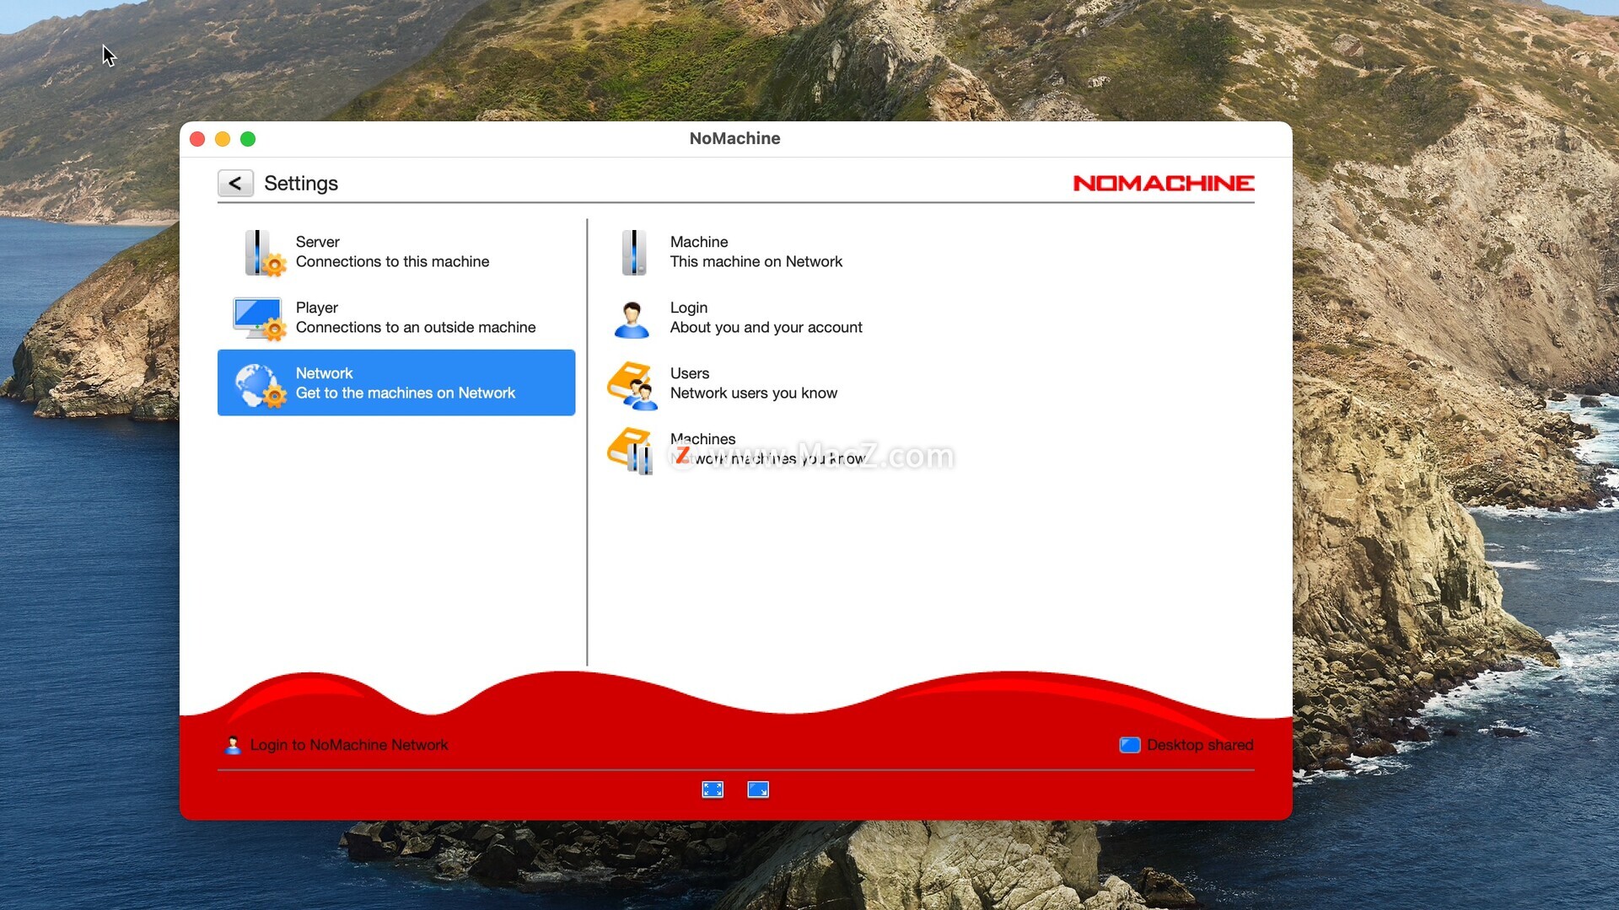The height and width of the screenshot is (910, 1619).
Task: Click the resize window icon at bottom
Action: pos(758,790)
